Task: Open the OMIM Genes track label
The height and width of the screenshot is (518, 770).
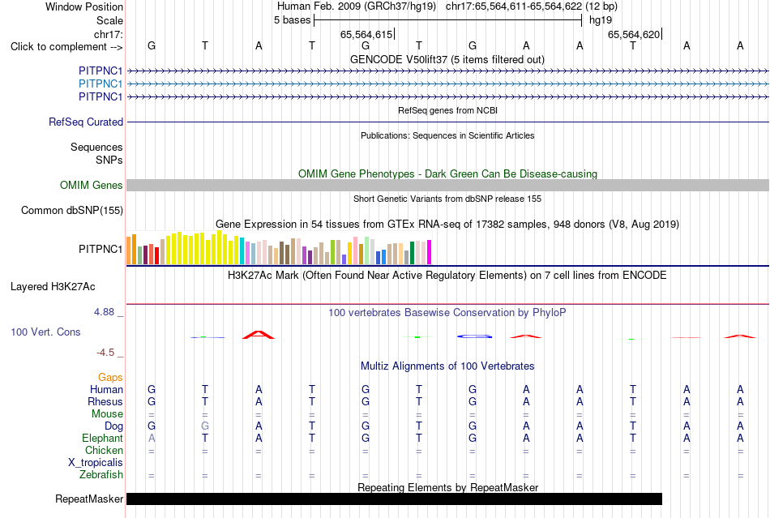Action: (x=91, y=185)
